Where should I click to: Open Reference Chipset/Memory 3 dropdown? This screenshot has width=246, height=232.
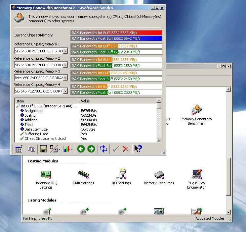[x=65, y=78]
